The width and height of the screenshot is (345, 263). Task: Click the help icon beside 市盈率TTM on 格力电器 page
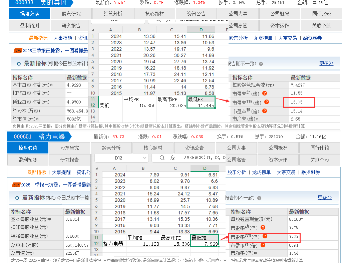point(265,236)
